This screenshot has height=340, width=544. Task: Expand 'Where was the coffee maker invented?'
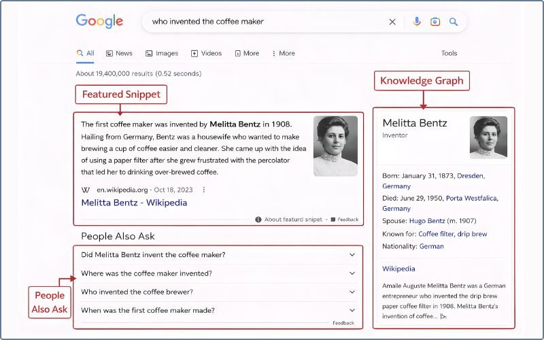[x=218, y=273]
